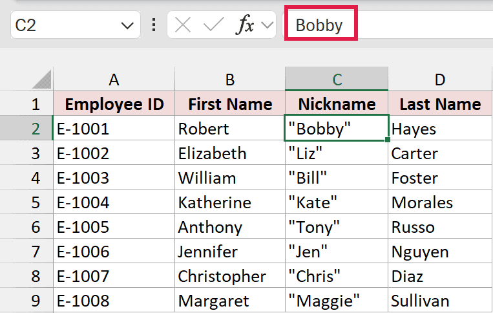The image size is (493, 313).
Task: Select the last name cell Morales
Action: point(440,202)
